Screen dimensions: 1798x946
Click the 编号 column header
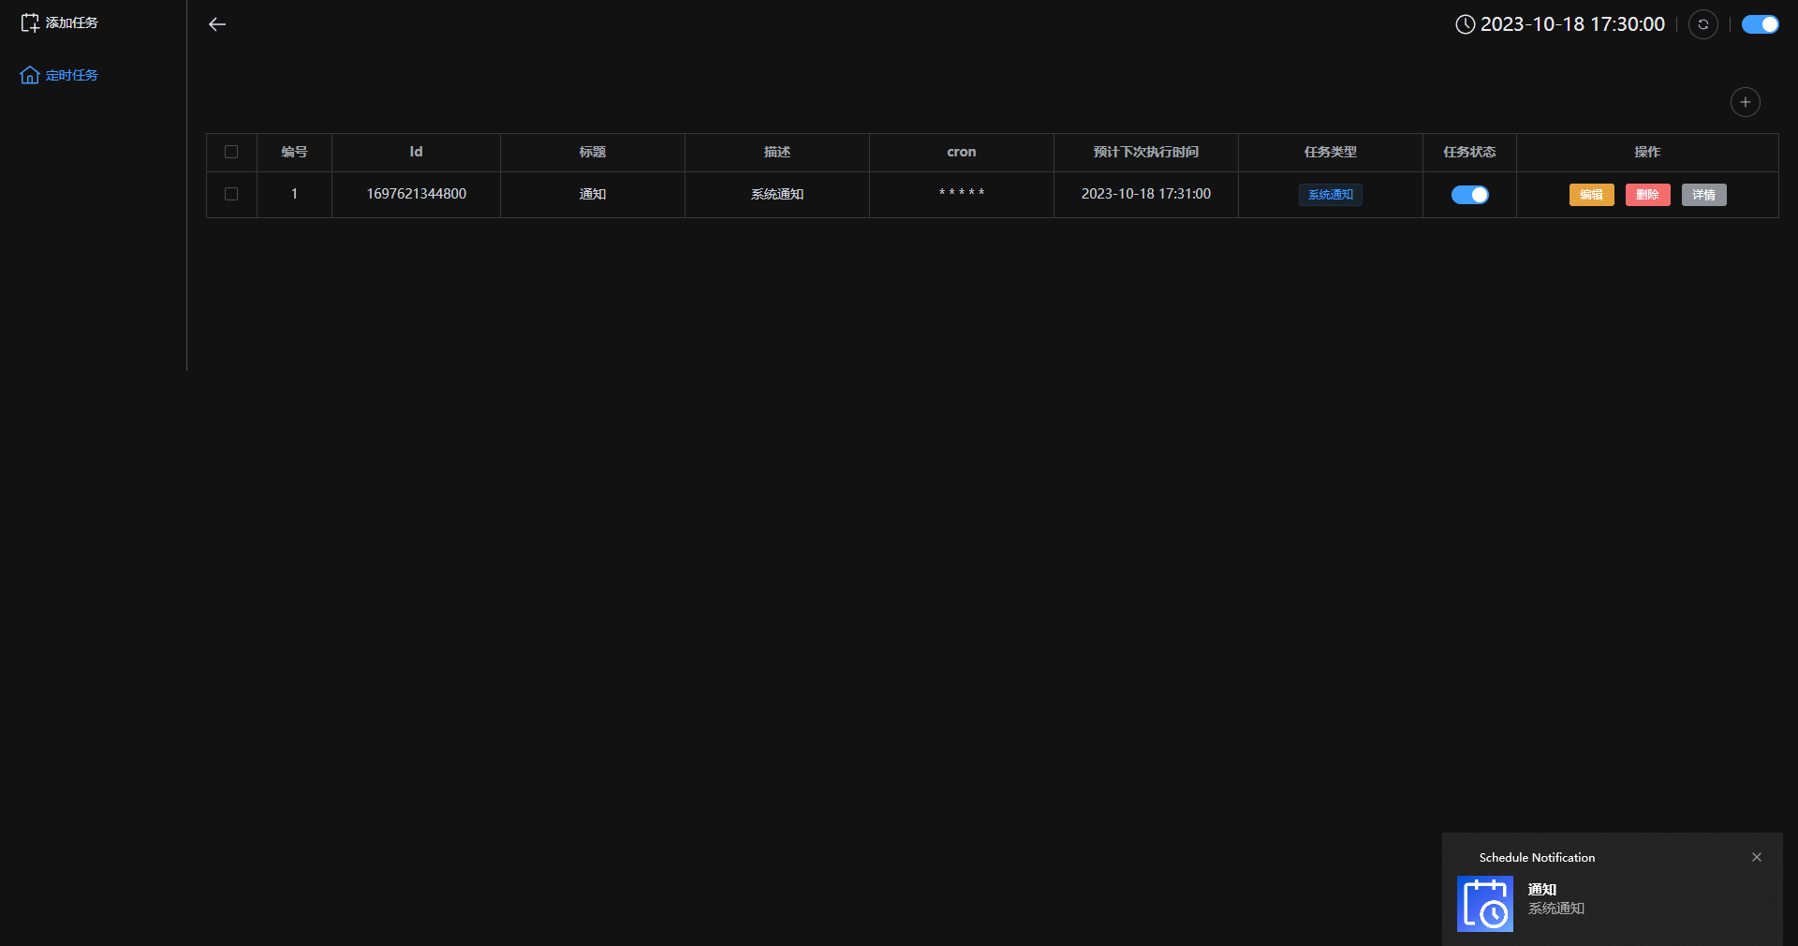pyautogui.click(x=293, y=152)
